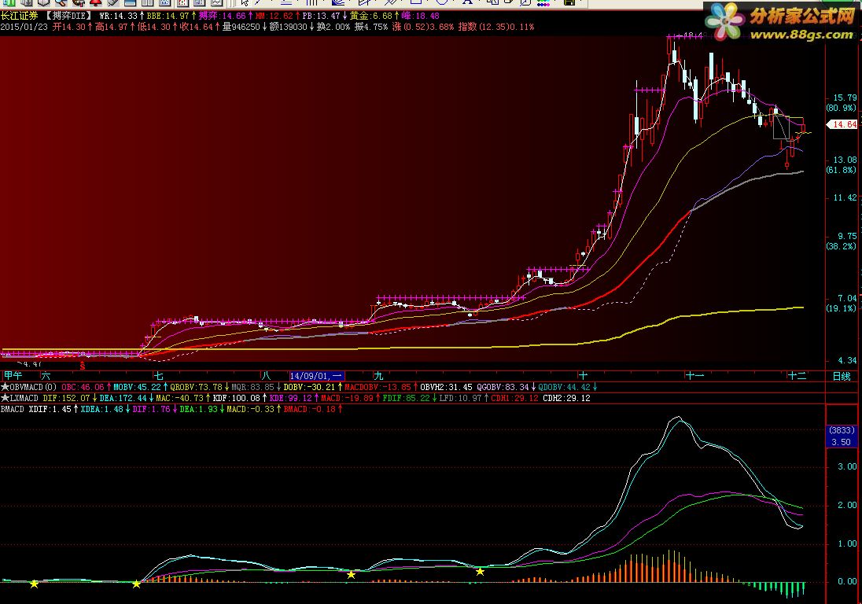Click the XDIF:1.45 value in BMACD row
Screen dimensions: 862x604
point(52,409)
